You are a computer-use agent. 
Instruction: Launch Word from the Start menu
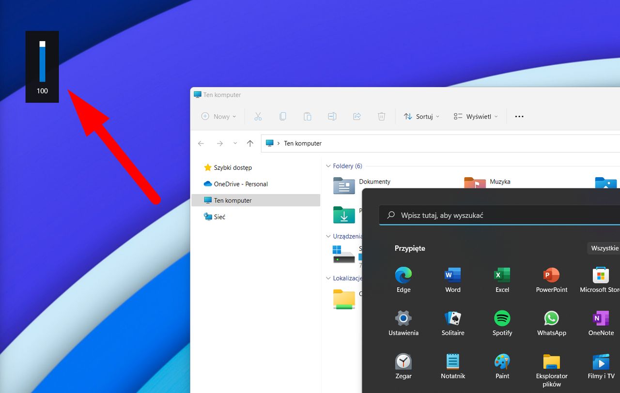point(453,280)
